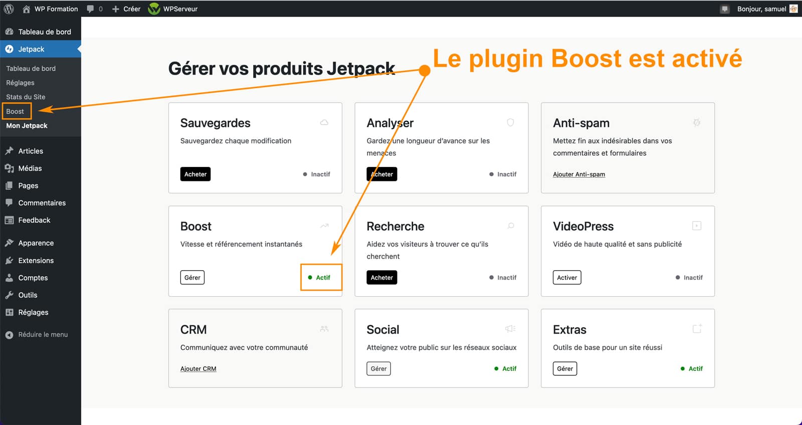Viewport: 802px width, 425px height.
Task: Click the Créer new content button
Action: [126, 9]
